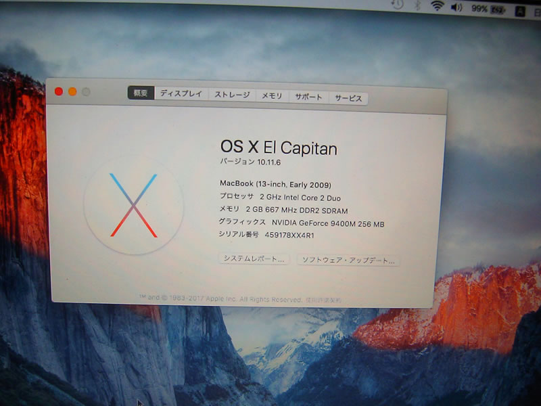Open the メモリ tab
This screenshot has width=541, height=406.
pos(273,95)
